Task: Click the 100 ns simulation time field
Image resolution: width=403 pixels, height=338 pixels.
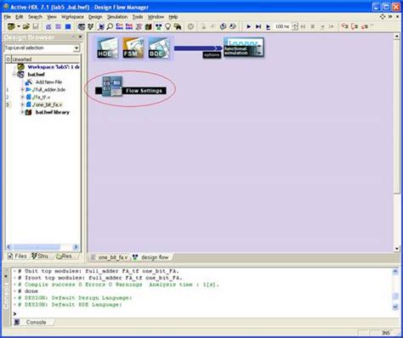Action: pos(282,26)
